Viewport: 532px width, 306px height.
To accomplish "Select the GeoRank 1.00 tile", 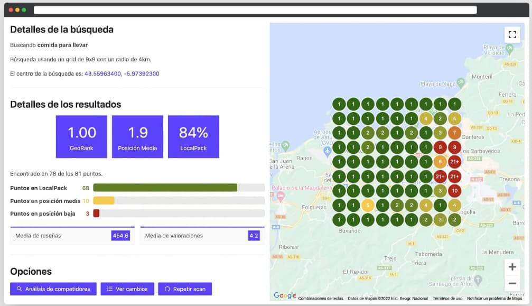I will tap(81, 136).
